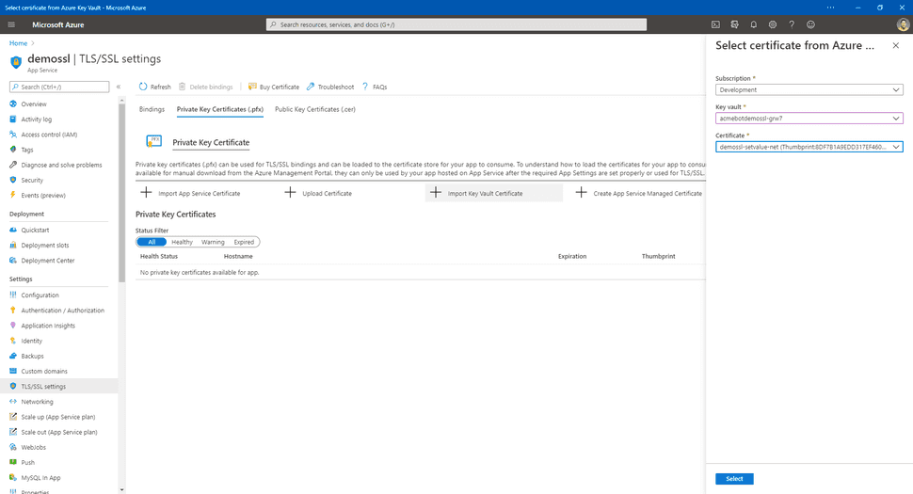Open Activity log in the sidebar

[36, 120]
